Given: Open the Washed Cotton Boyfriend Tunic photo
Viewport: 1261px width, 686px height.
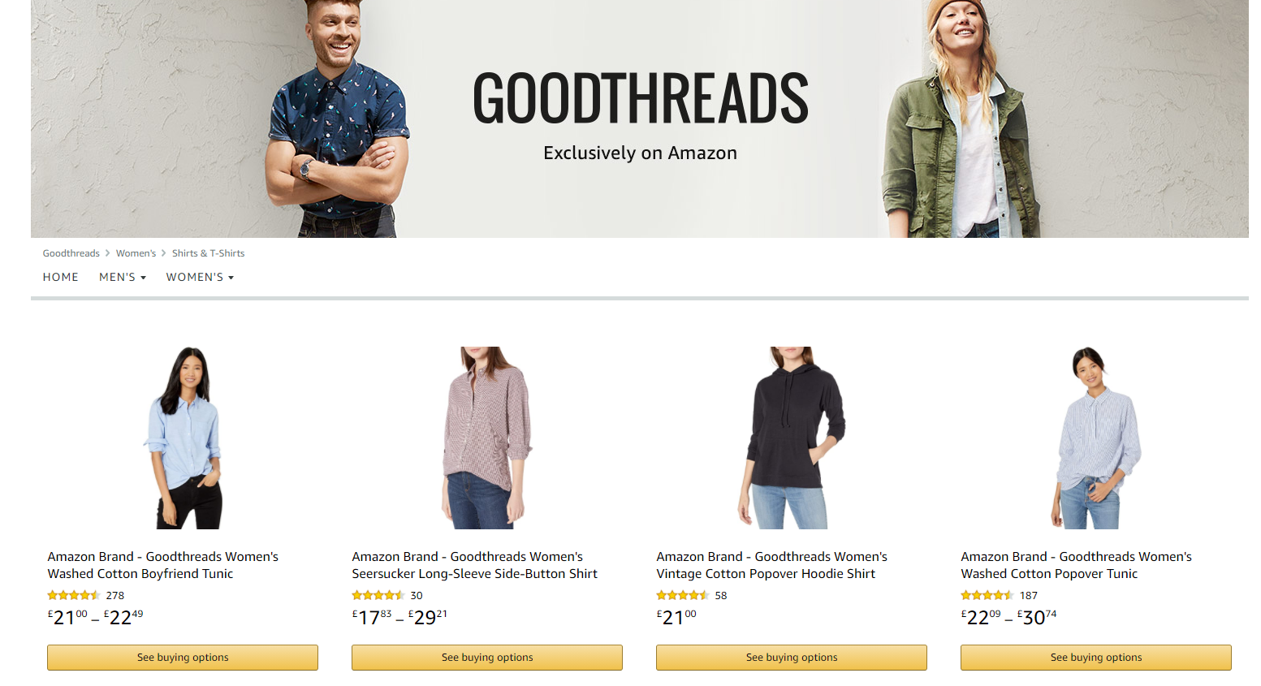Looking at the screenshot, I should point(184,438).
